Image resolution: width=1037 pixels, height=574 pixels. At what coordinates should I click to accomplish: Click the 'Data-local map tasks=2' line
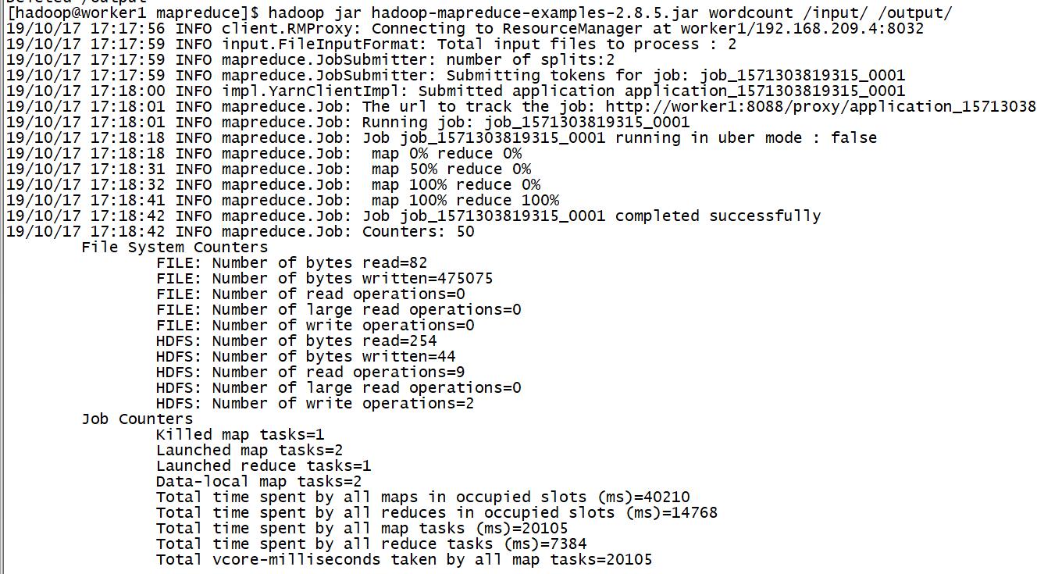(x=258, y=481)
